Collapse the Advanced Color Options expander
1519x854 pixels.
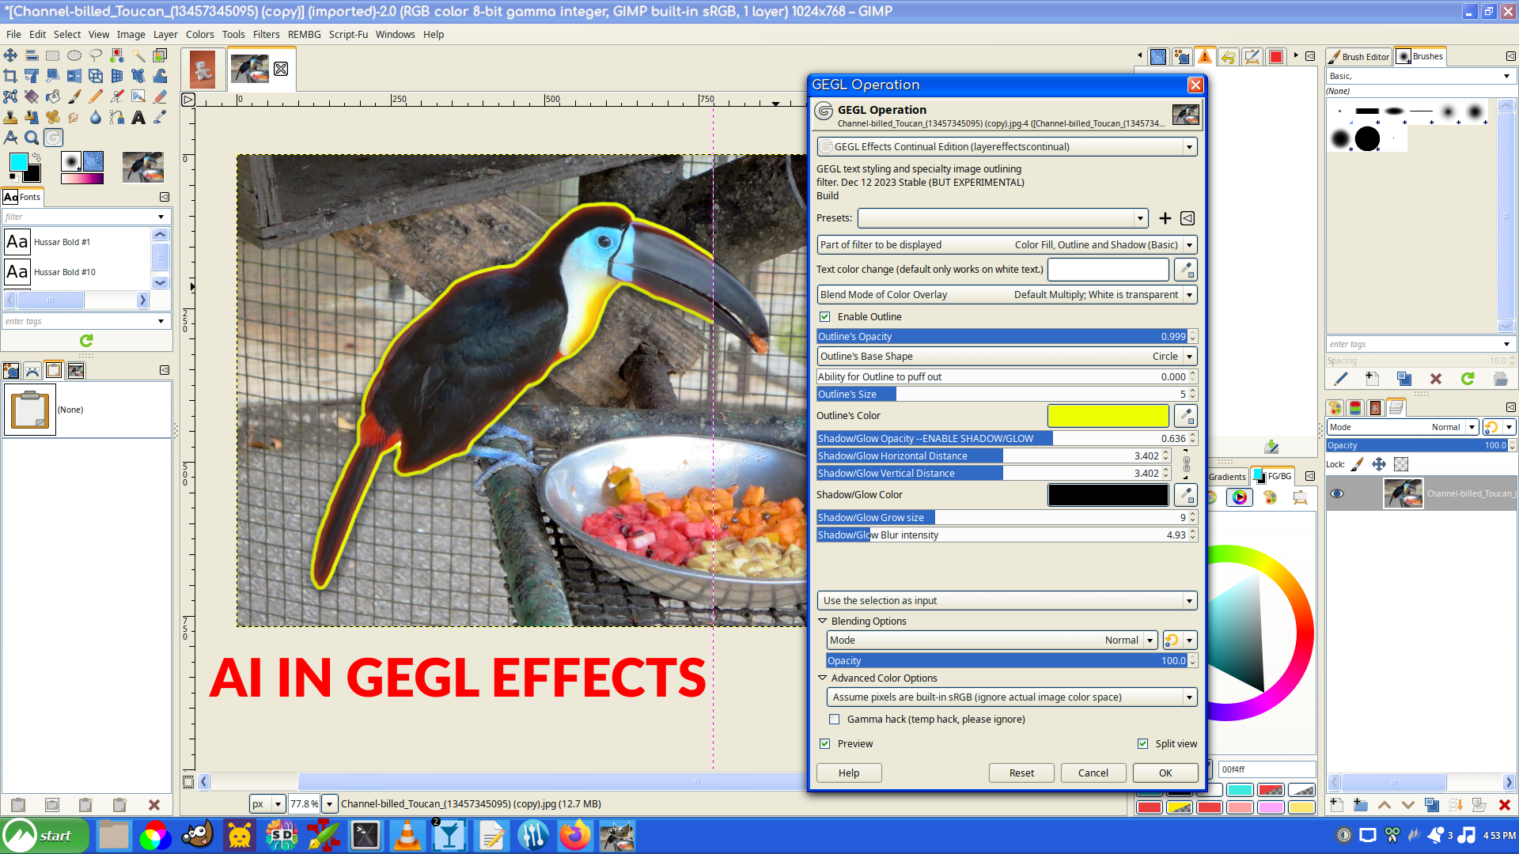[x=822, y=678]
